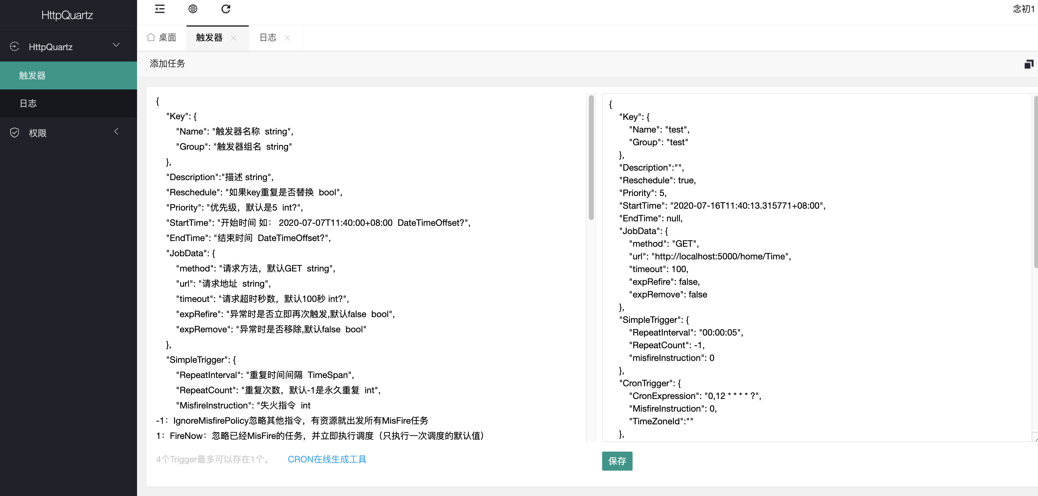Click the 请求方法，默认GET template line
The width and height of the screenshot is (1038, 496).
255,268
